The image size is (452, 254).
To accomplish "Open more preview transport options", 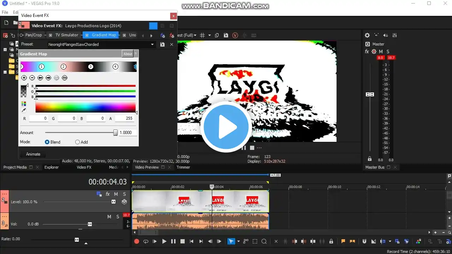I will (259, 148).
